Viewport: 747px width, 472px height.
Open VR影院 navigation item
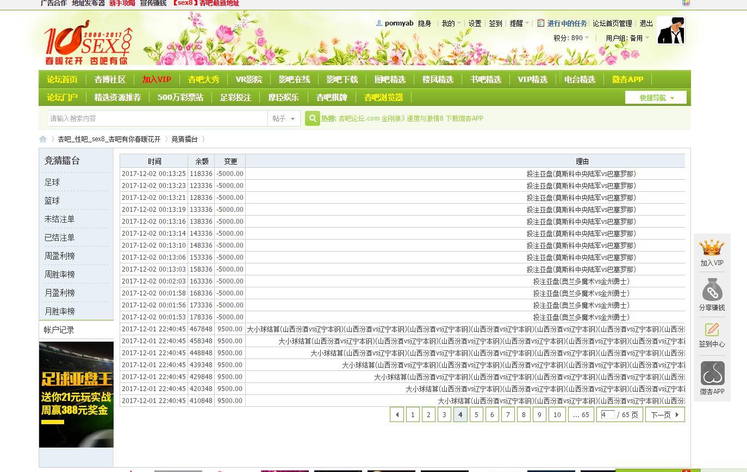pos(249,79)
